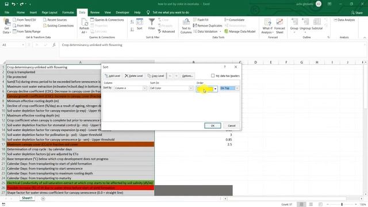Select the Sheet1 tab
The height and width of the screenshot is (207, 368).
[x=27, y=198]
